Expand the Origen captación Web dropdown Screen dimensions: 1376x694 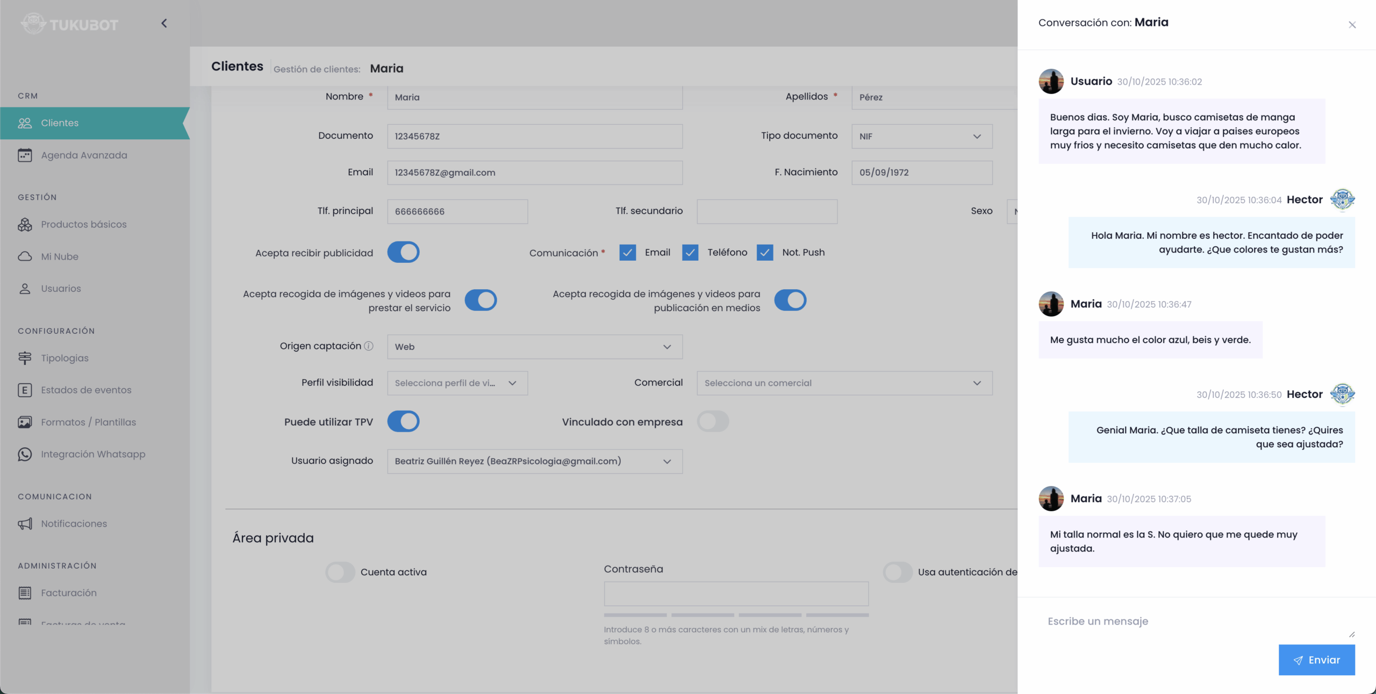click(x=534, y=347)
